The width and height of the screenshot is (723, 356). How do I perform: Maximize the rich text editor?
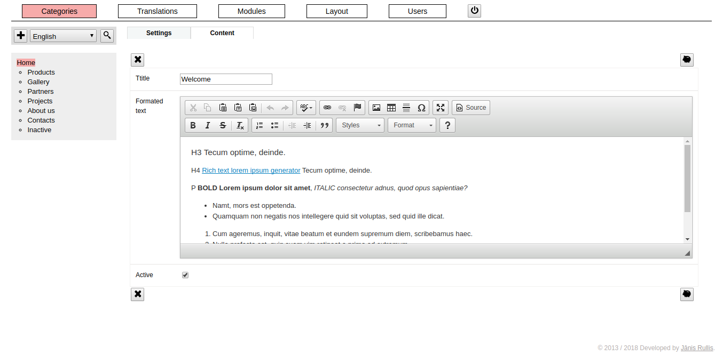441,108
